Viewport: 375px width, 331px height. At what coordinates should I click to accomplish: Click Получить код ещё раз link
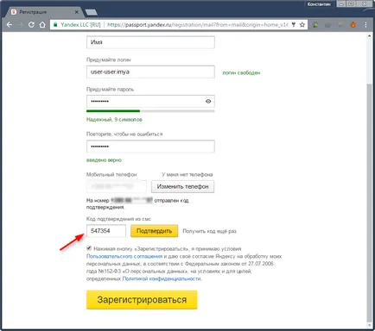[209, 231]
